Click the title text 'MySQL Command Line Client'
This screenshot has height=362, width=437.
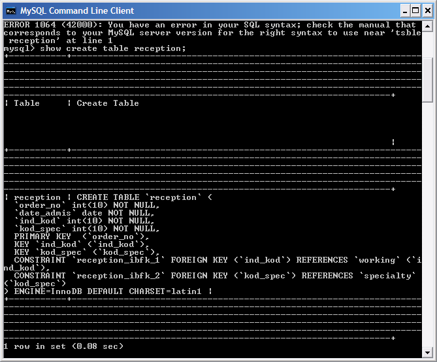point(77,11)
